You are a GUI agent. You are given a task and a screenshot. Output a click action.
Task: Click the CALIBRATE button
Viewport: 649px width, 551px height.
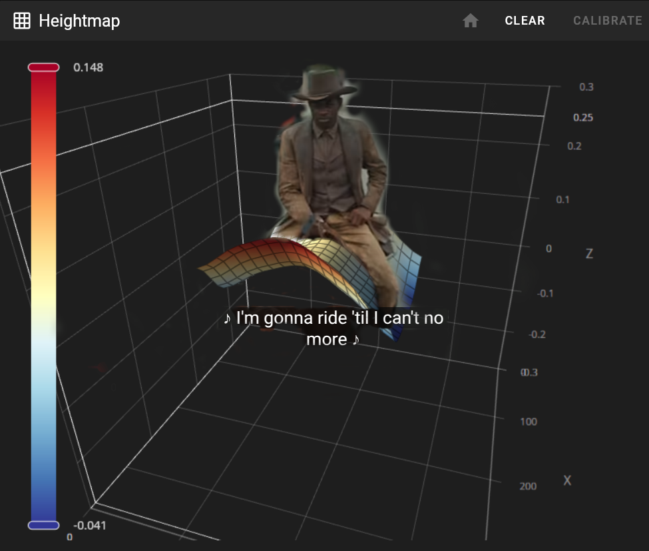(x=607, y=21)
